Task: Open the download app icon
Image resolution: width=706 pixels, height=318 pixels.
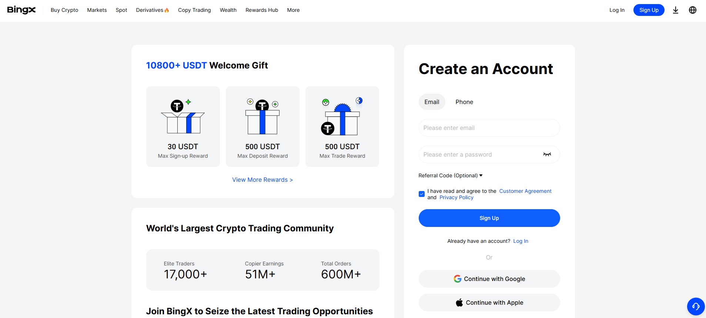Action: point(676,10)
